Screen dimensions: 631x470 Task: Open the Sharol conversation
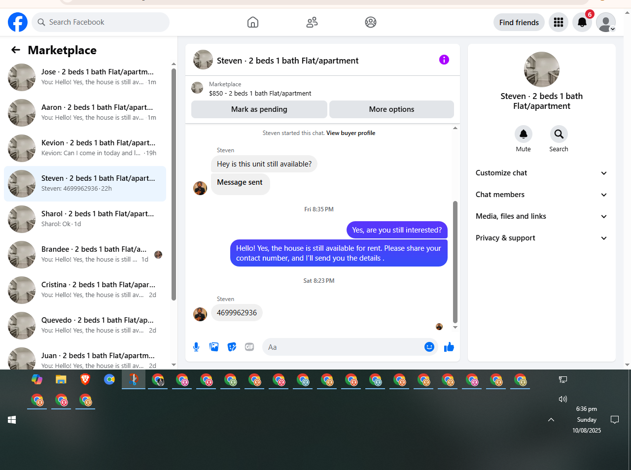(85, 219)
